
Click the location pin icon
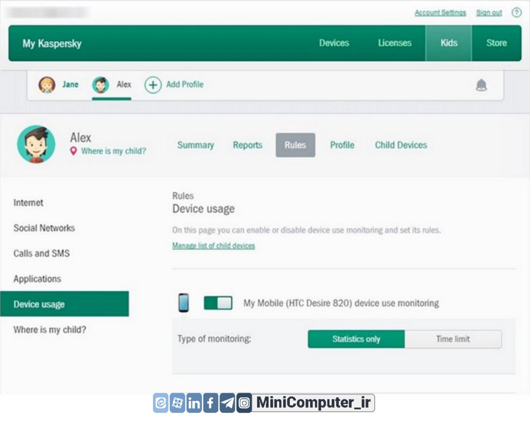coord(73,151)
